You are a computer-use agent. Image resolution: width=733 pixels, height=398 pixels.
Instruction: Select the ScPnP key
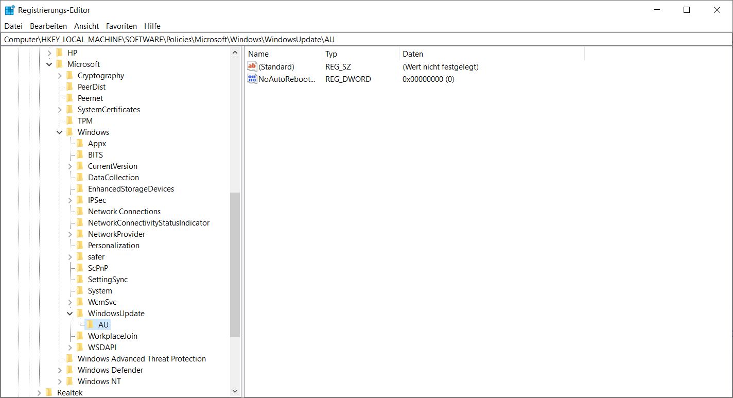click(98, 268)
